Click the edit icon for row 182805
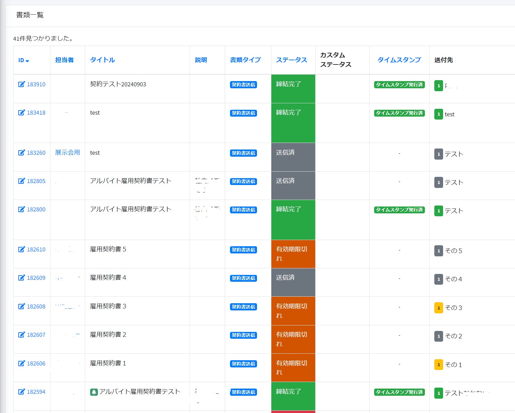 point(21,181)
